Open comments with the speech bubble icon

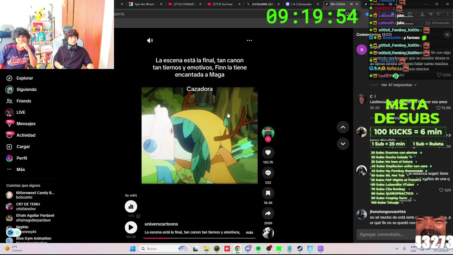[x=268, y=173]
